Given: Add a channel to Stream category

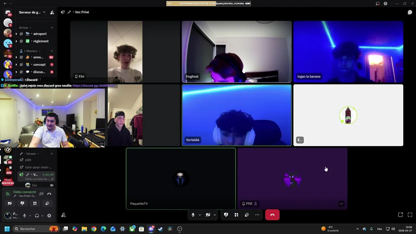Looking at the screenshot, I should [52, 154].
